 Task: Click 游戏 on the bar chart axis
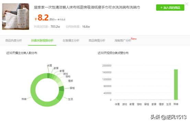coord(124,104)
